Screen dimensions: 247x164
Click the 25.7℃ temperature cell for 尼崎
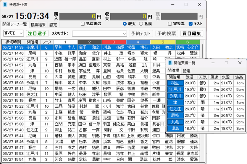pos(190,115)
